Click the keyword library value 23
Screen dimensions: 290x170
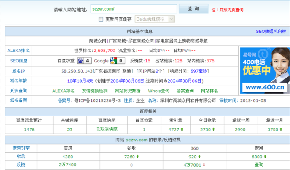(70, 130)
